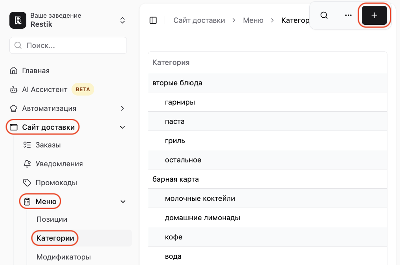
Task: Open the establishment switcher chevrons
Action: point(123,20)
